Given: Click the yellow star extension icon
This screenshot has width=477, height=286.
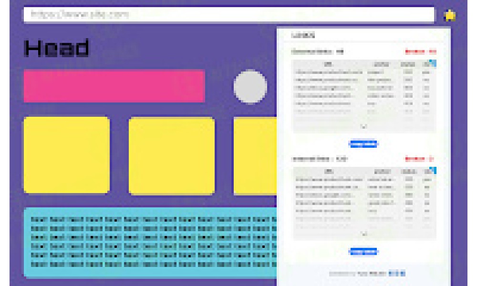Looking at the screenshot, I should [x=449, y=15].
